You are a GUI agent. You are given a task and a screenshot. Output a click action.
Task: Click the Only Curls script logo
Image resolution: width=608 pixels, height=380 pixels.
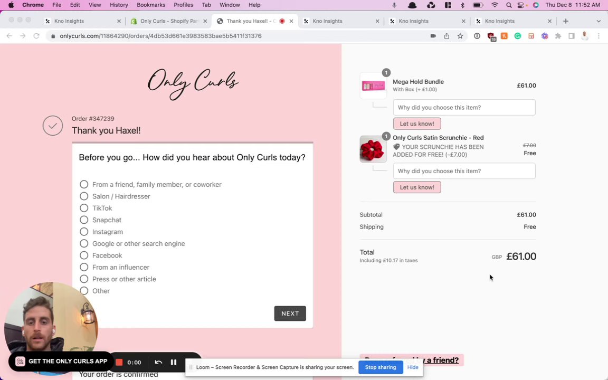[x=193, y=83]
